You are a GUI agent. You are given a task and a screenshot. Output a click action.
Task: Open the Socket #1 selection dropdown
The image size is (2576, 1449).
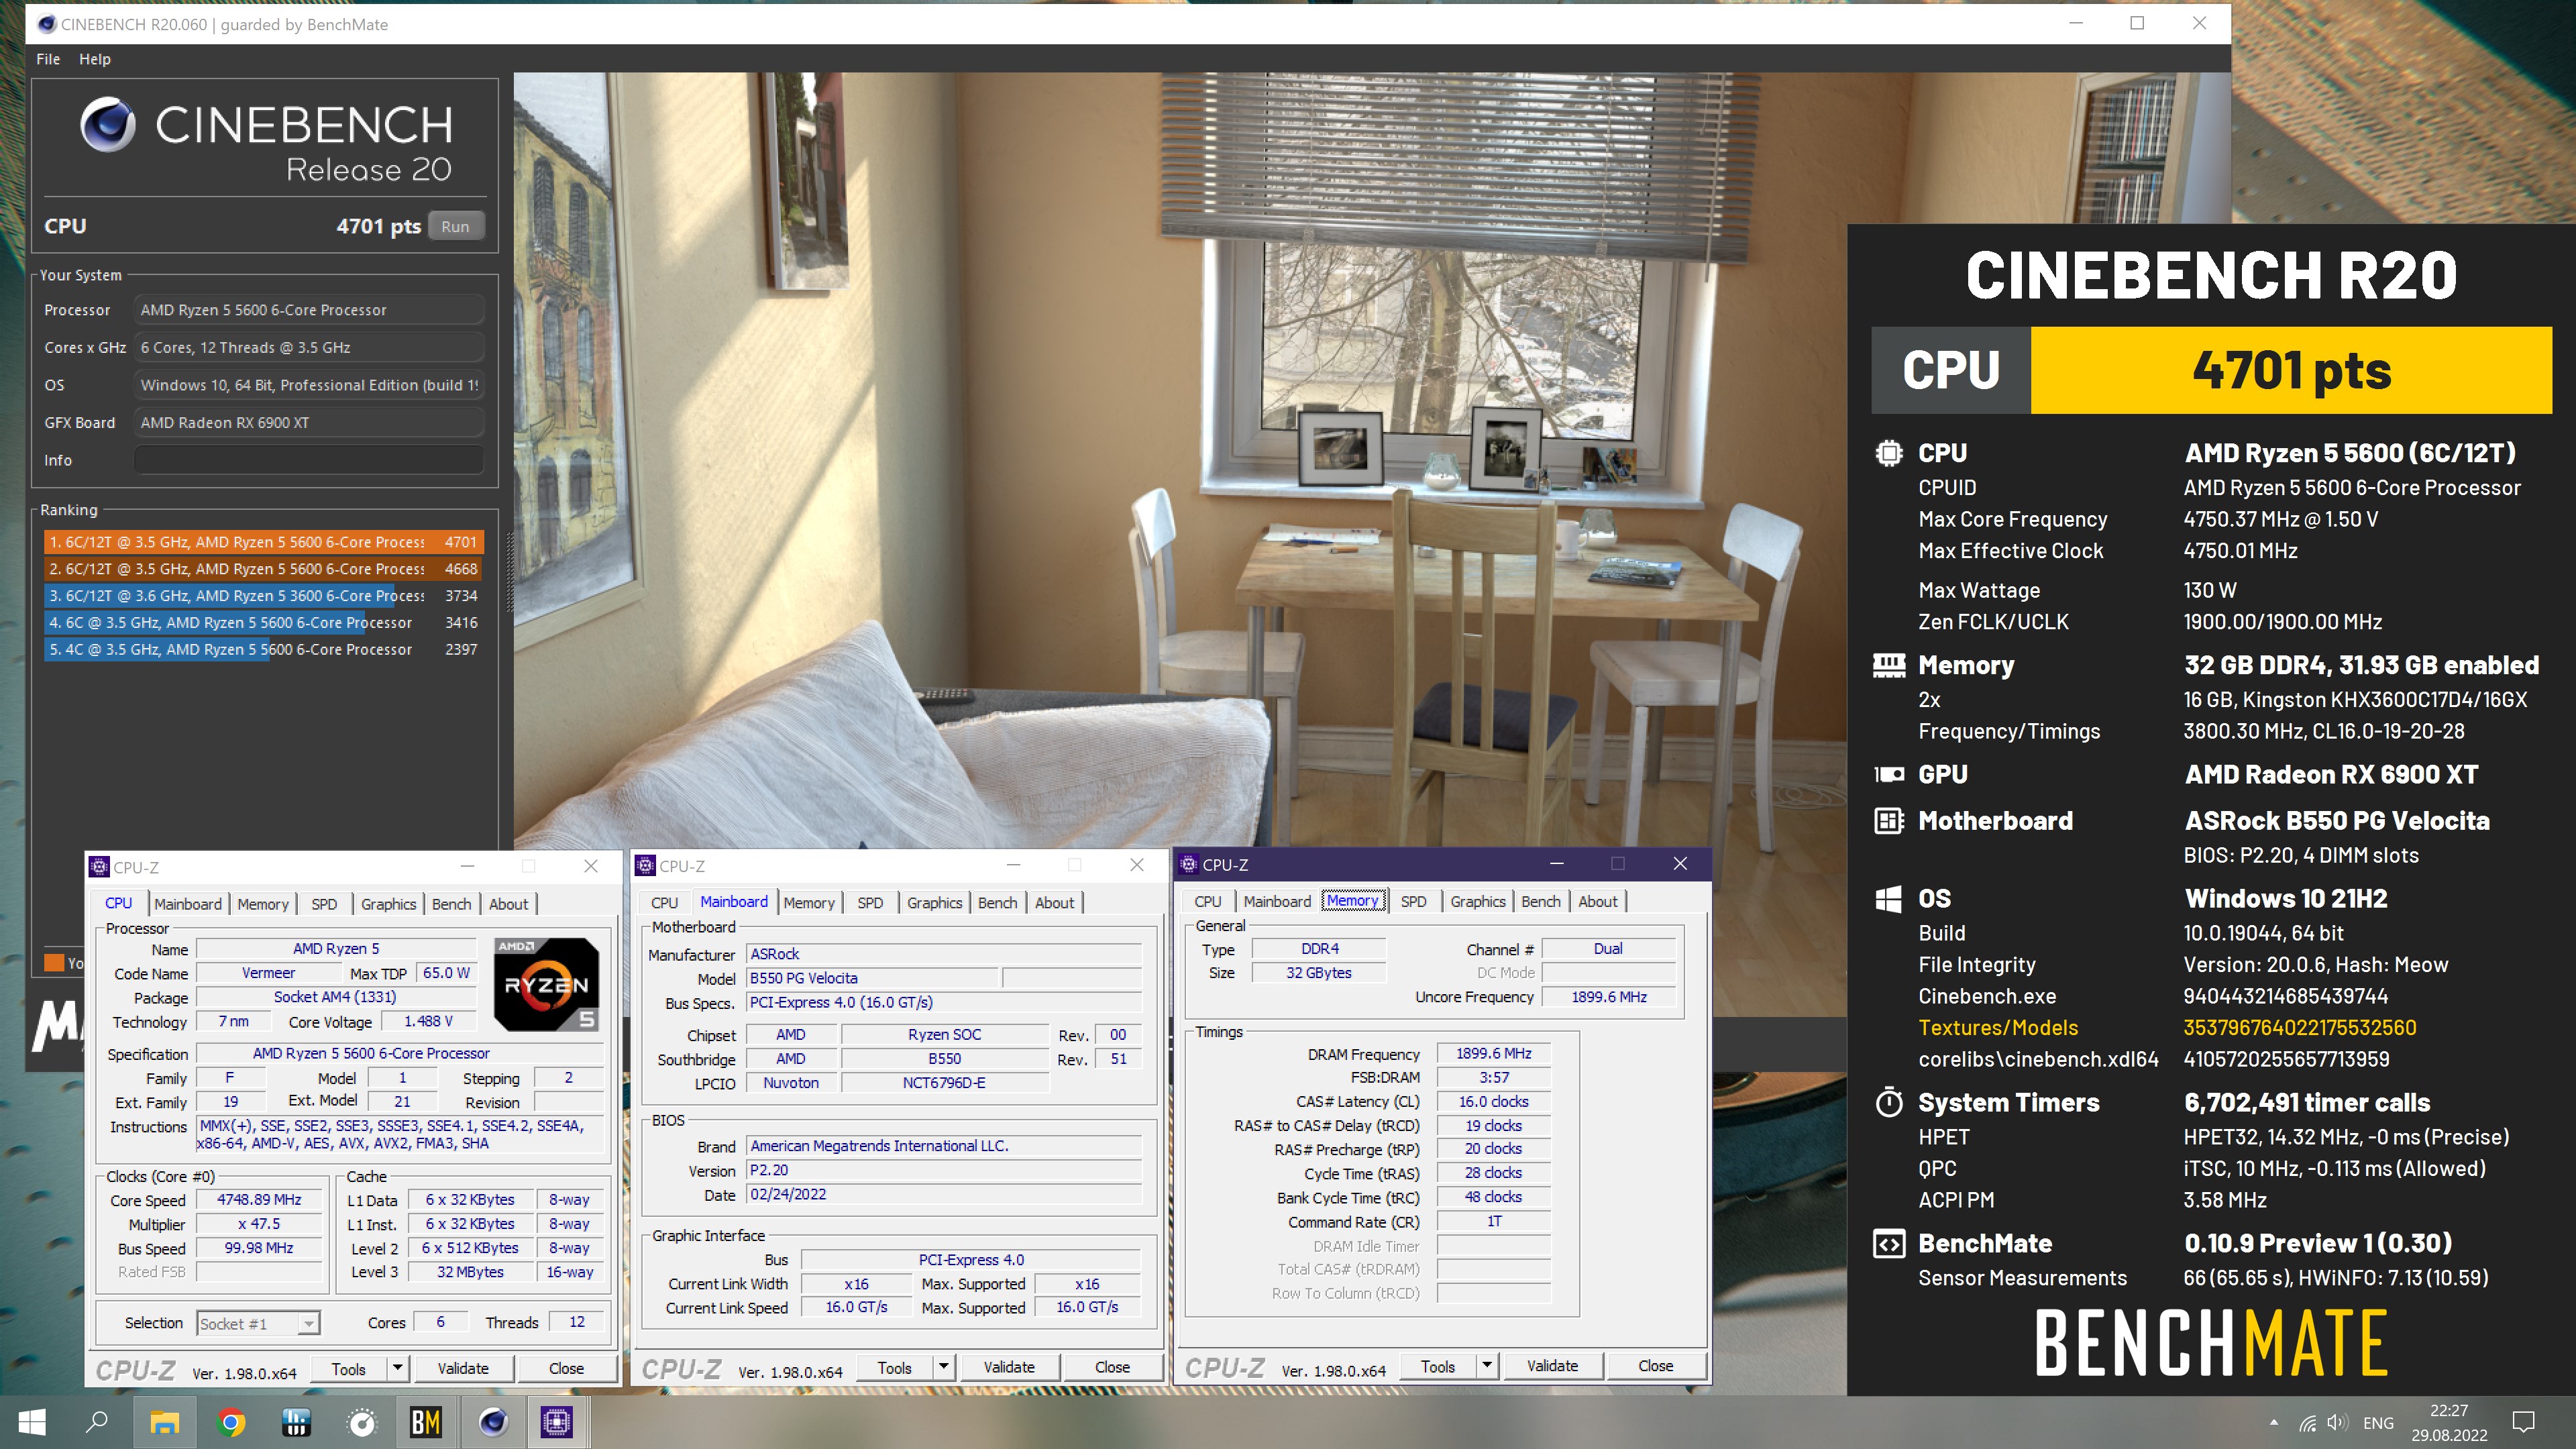pos(258,1324)
